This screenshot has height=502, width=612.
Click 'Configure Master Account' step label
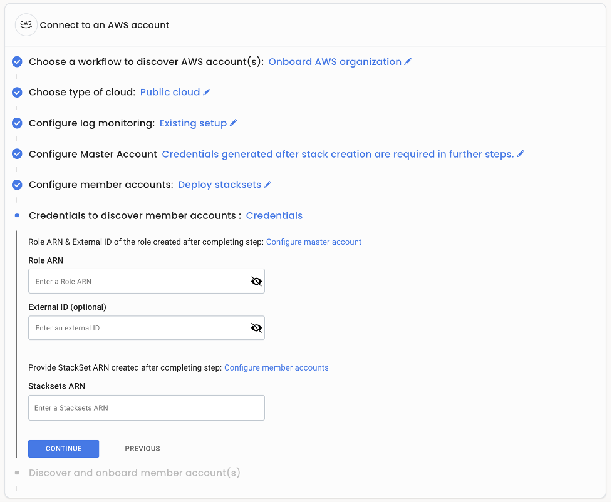pyautogui.click(x=93, y=154)
